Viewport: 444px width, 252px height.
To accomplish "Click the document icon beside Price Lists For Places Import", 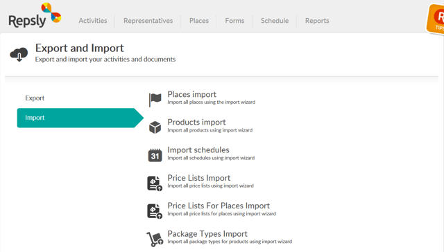I will click(155, 211).
